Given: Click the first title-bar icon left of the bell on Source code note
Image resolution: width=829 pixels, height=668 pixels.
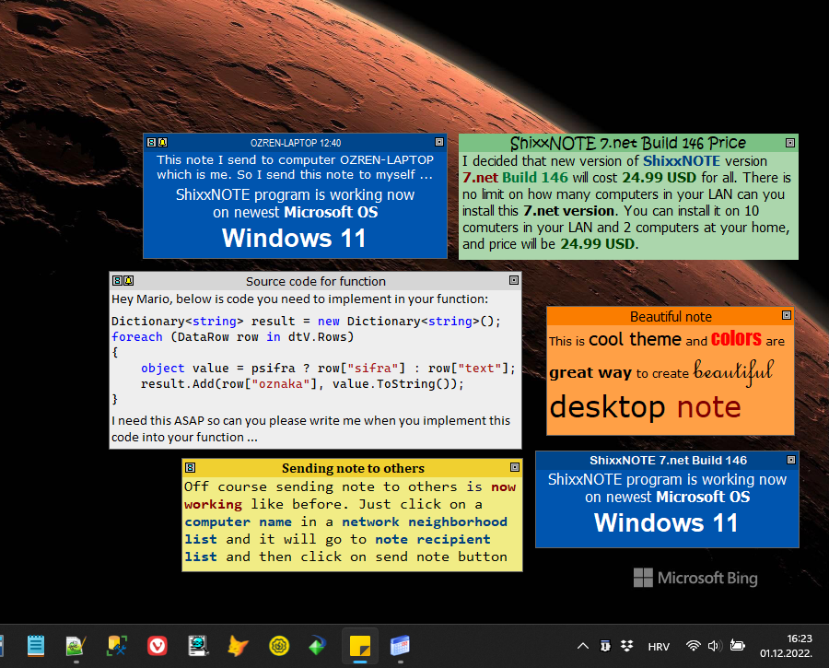Looking at the screenshot, I should click(117, 280).
